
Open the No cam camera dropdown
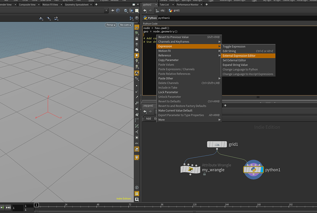click(x=125, y=25)
